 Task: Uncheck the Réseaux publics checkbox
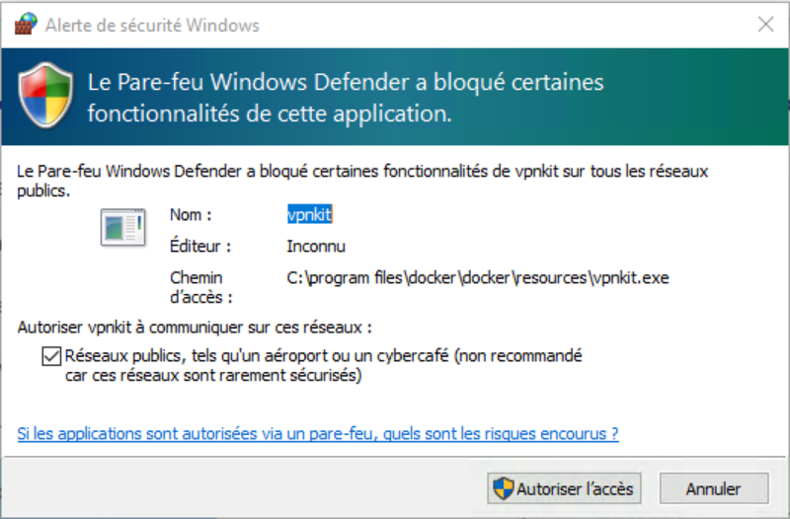[51, 356]
